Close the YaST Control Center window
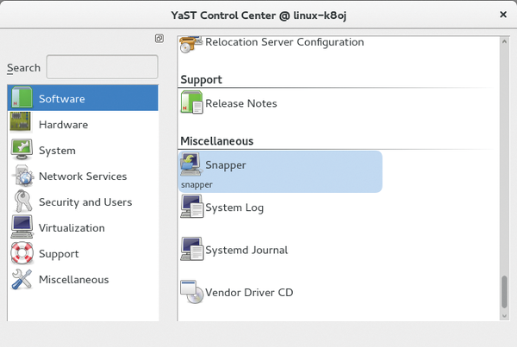The width and height of the screenshot is (517, 347). (x=503, y=15)
